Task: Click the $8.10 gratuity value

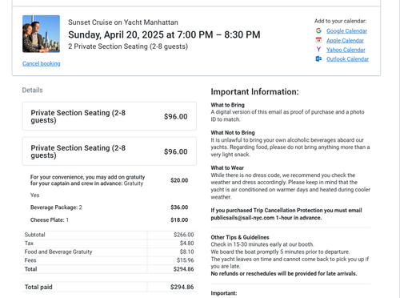Action: pos(186,252)
